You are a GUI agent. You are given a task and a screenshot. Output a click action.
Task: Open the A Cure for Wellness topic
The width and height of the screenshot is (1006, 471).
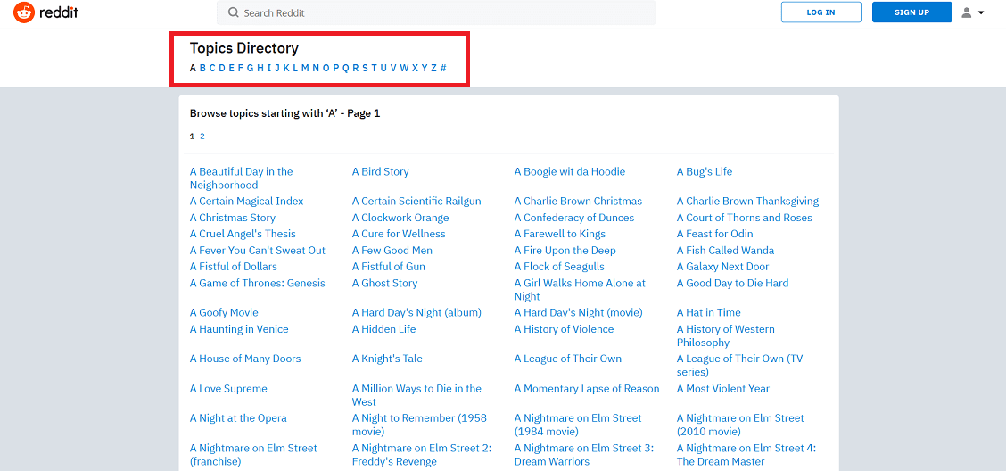pyautogui.click(x=399, y=235)
